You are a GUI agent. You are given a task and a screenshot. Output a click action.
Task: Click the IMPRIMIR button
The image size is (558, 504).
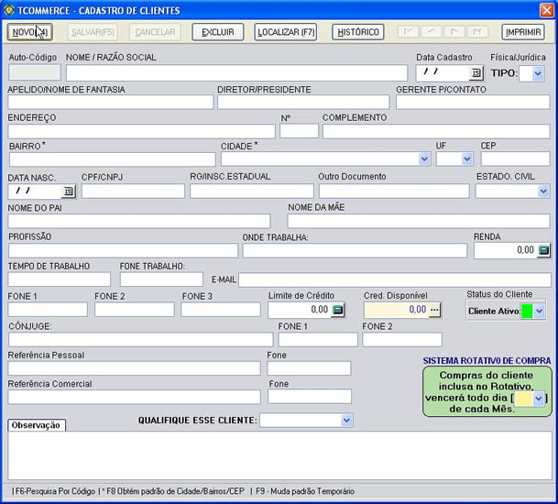pos(523,32)
